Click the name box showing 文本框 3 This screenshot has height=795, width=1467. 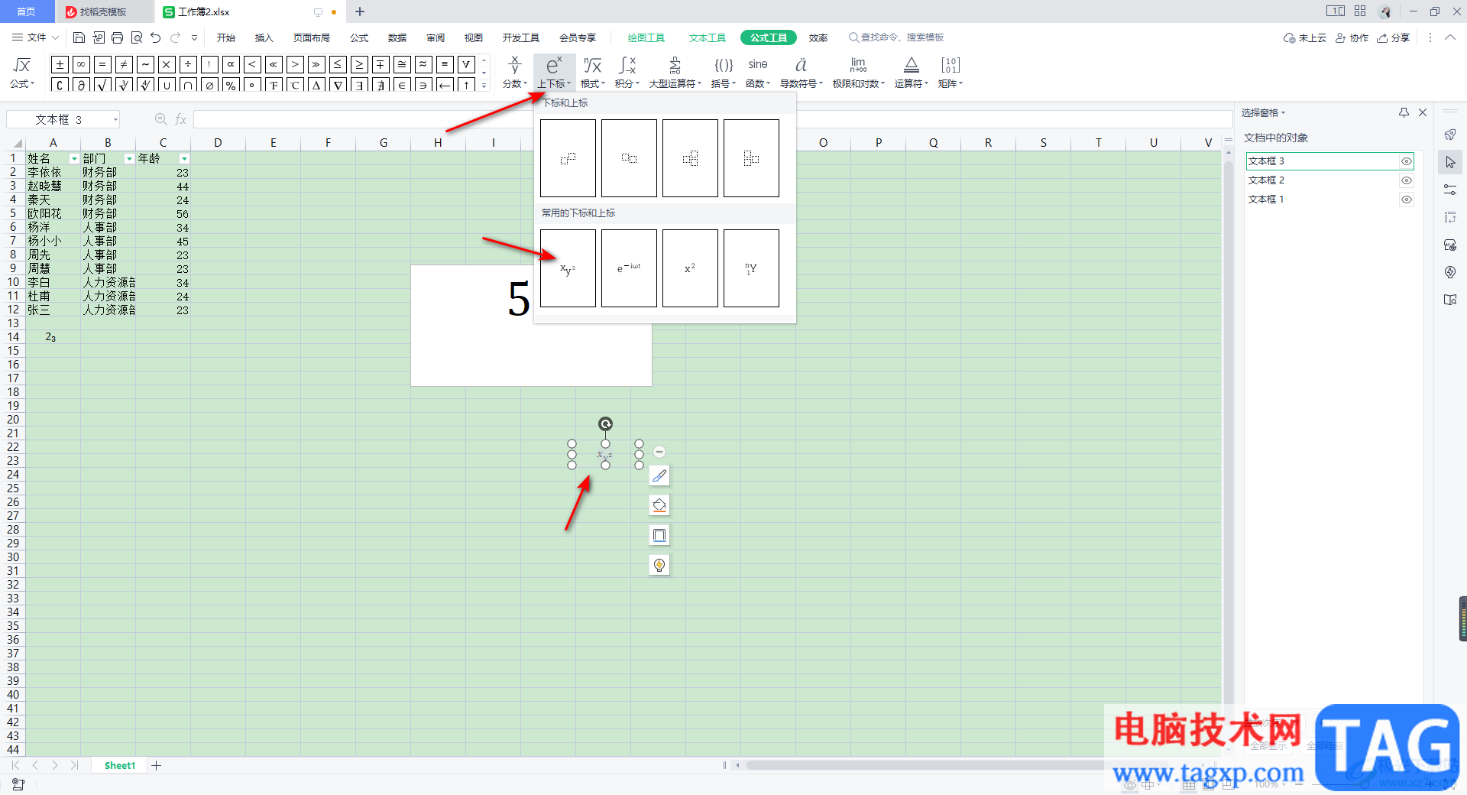tap(63, 119)
